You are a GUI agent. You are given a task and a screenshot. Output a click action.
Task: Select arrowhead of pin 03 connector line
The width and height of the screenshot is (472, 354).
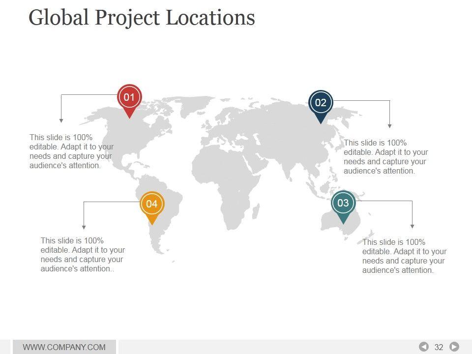pyautogui.click(x=412, y=226)
